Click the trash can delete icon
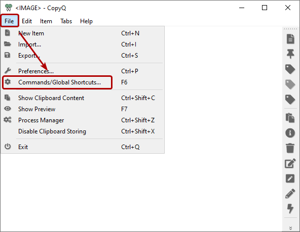Viewport: 300px width, 232px height. (290, 148)
